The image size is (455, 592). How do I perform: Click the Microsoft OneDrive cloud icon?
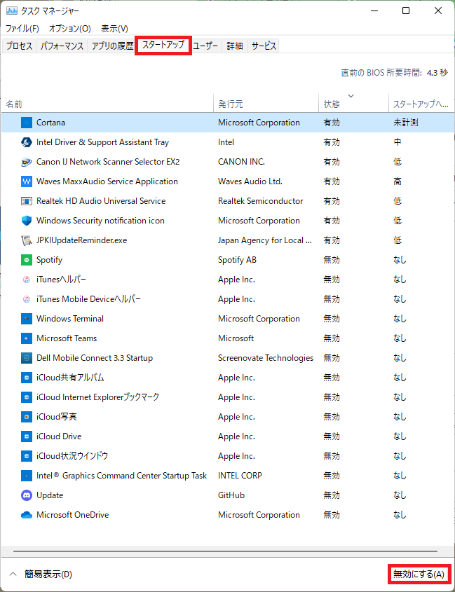click(27, 516)
